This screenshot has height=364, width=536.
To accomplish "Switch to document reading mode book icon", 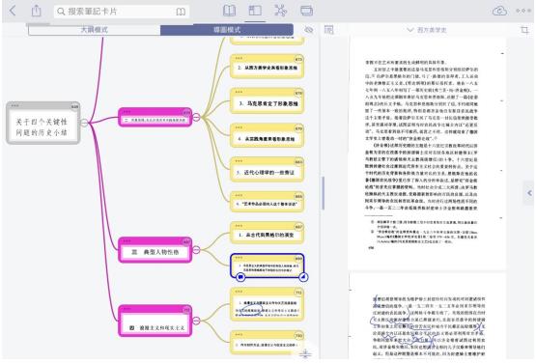I will (x=229, y=11).
